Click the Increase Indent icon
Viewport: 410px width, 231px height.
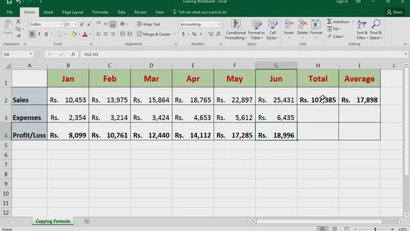pyautogui.click(x=129, y=34)
